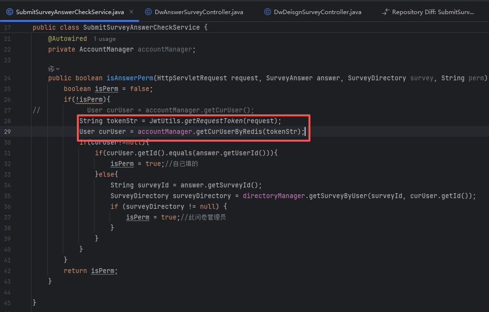Click the class icon on DwAnswerSurveyController tab
Screen dimensions: 489x312
pyautogui.click(x=148, y=12)
